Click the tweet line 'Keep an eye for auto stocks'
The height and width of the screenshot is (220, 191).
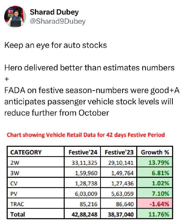pos(56,45)
